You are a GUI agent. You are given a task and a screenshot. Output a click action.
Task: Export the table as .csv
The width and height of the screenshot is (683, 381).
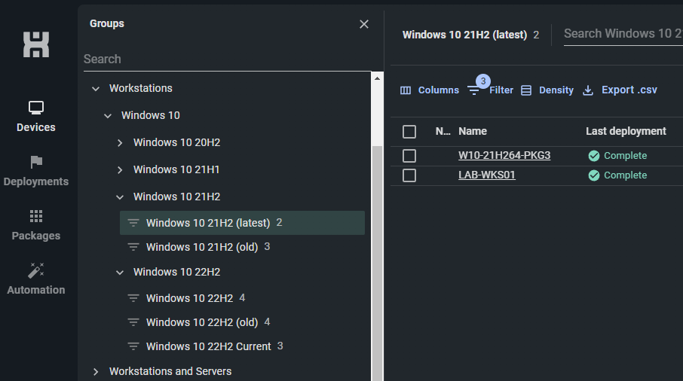pyautogui.click(x=620, y=90)
